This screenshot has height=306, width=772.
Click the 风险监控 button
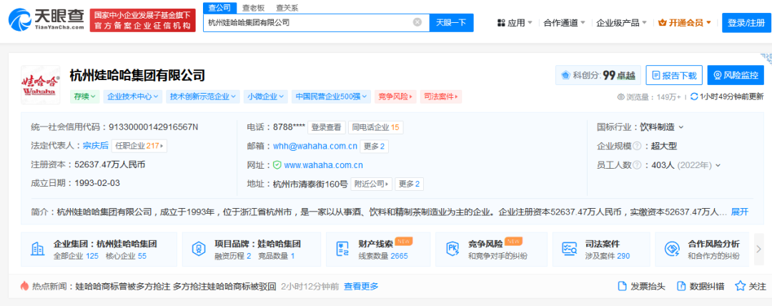click(736, 75)
